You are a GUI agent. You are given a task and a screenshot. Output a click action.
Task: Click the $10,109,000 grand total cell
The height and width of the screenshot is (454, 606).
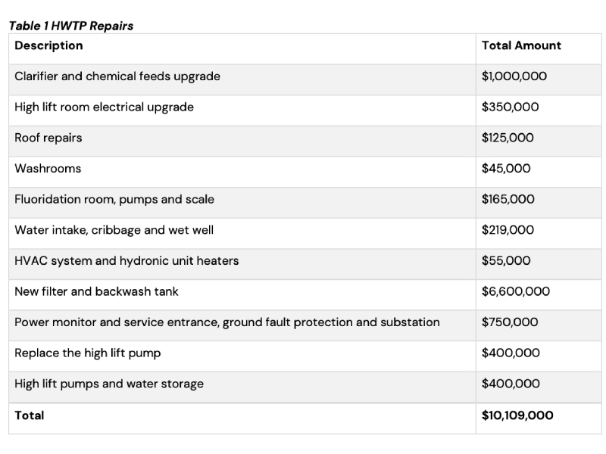coord(517,415)
